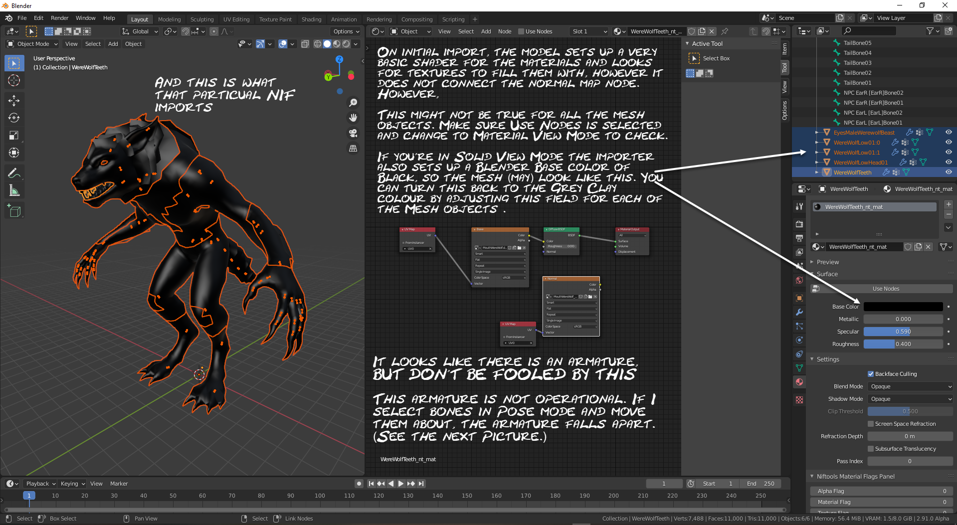The height and width of the screenshot is (525, 957).
Task: Switch to the Shading workspace tab
Action: [x=311, y=19]
